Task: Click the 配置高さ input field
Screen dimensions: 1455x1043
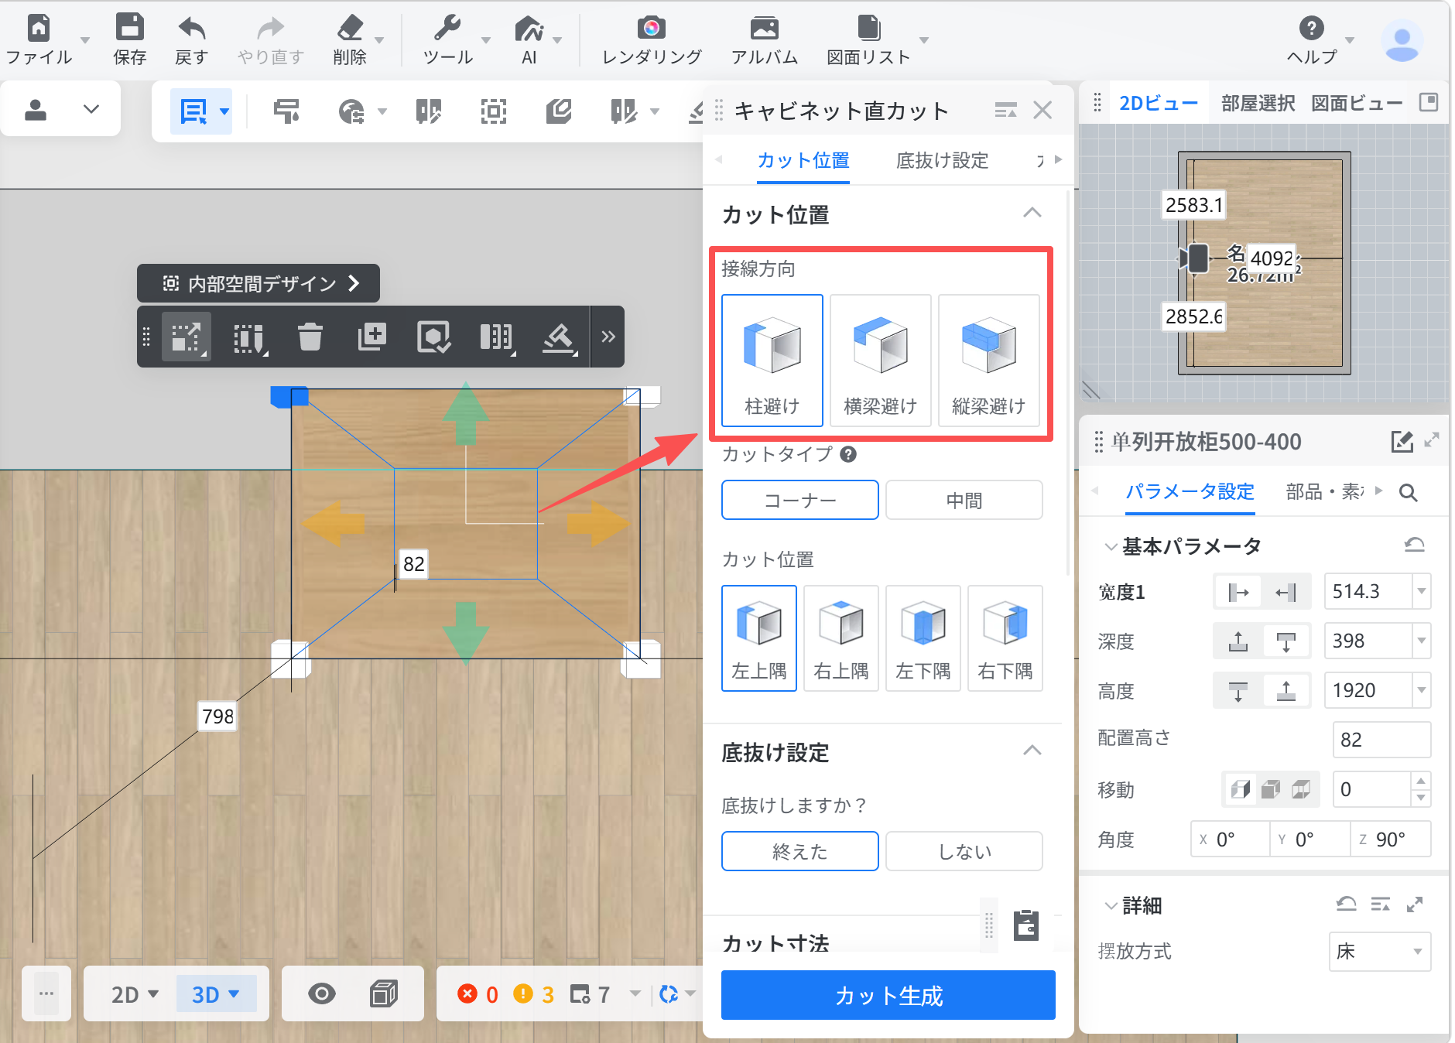Action: pos(1381,740)
